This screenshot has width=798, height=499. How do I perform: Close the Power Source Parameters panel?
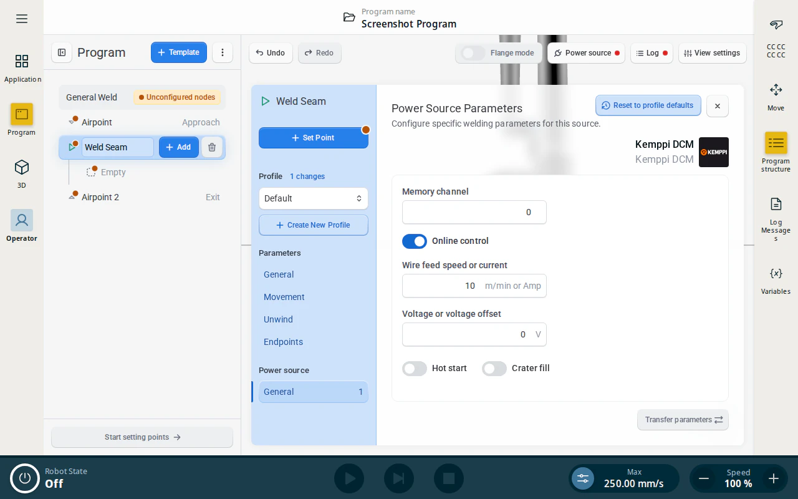[x=718, y=106]
